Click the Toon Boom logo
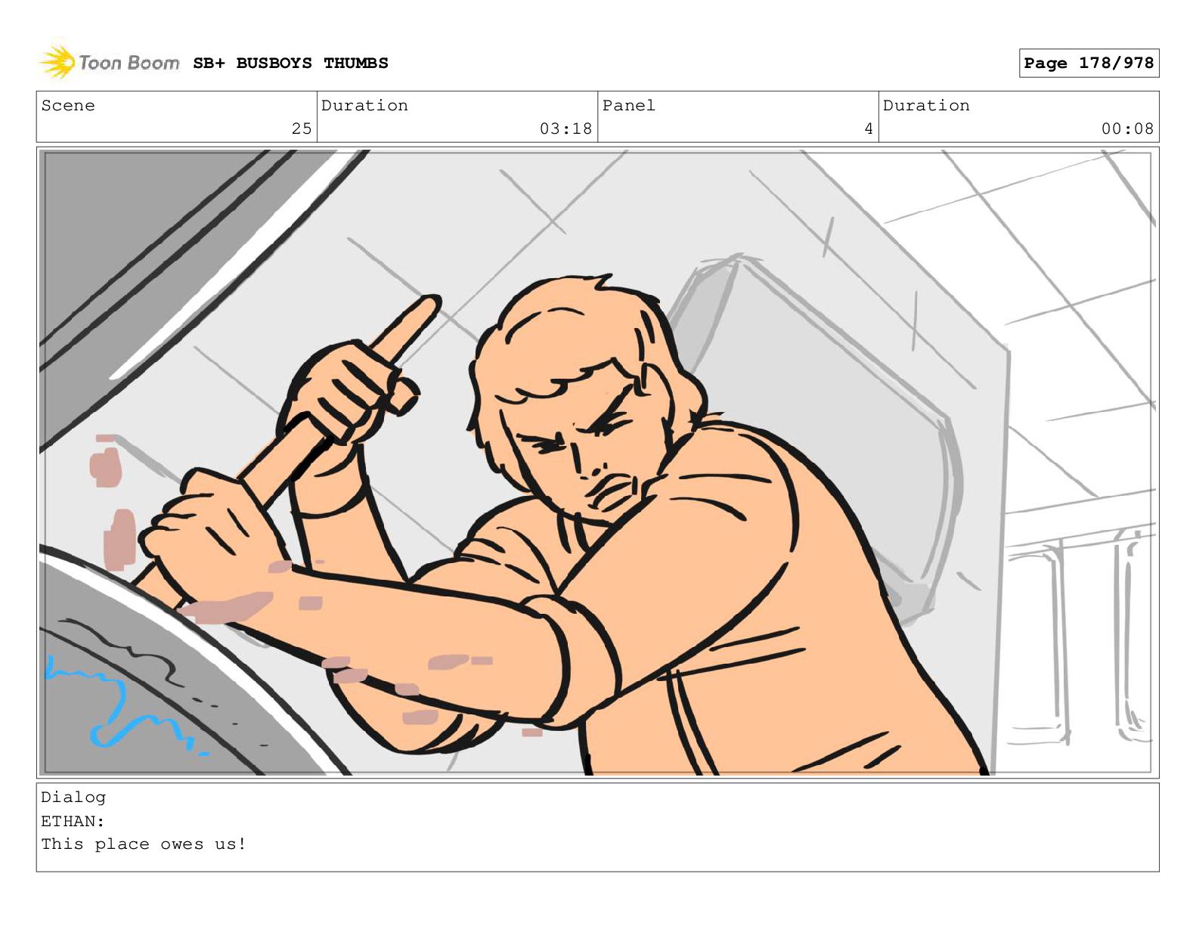Image resolution: width=1196 pixels, height=926 pixels. (110, 62)
